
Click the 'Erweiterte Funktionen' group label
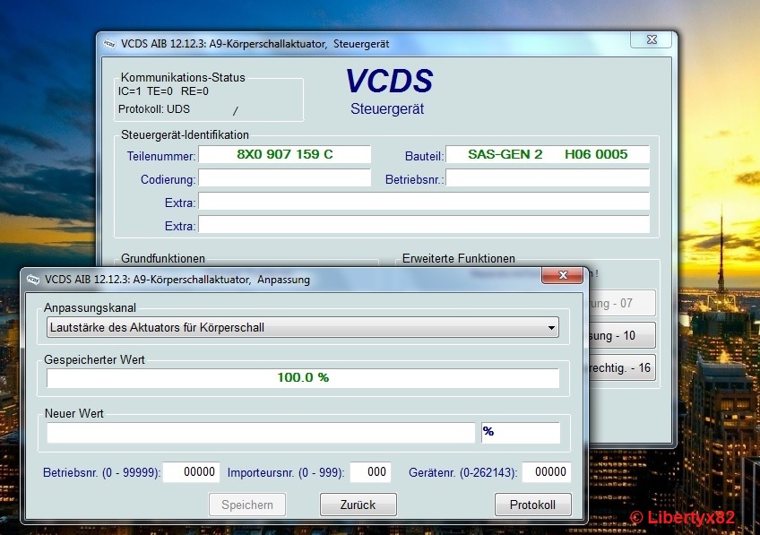click(459, 258)
